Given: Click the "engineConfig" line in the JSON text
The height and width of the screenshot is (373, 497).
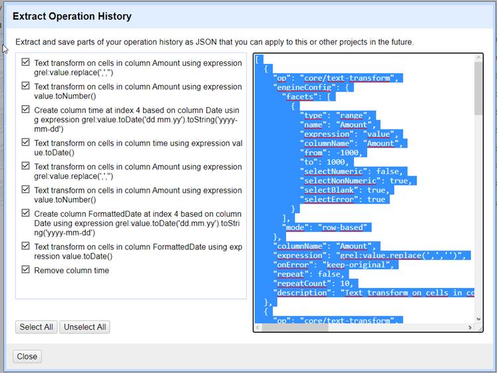Looking at the screenshot, I should coord(313,87).
